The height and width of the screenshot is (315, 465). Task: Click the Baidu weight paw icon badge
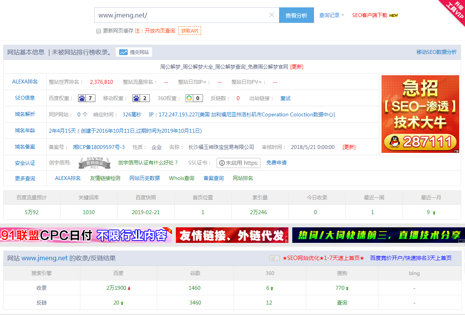[x=87, y=98]
